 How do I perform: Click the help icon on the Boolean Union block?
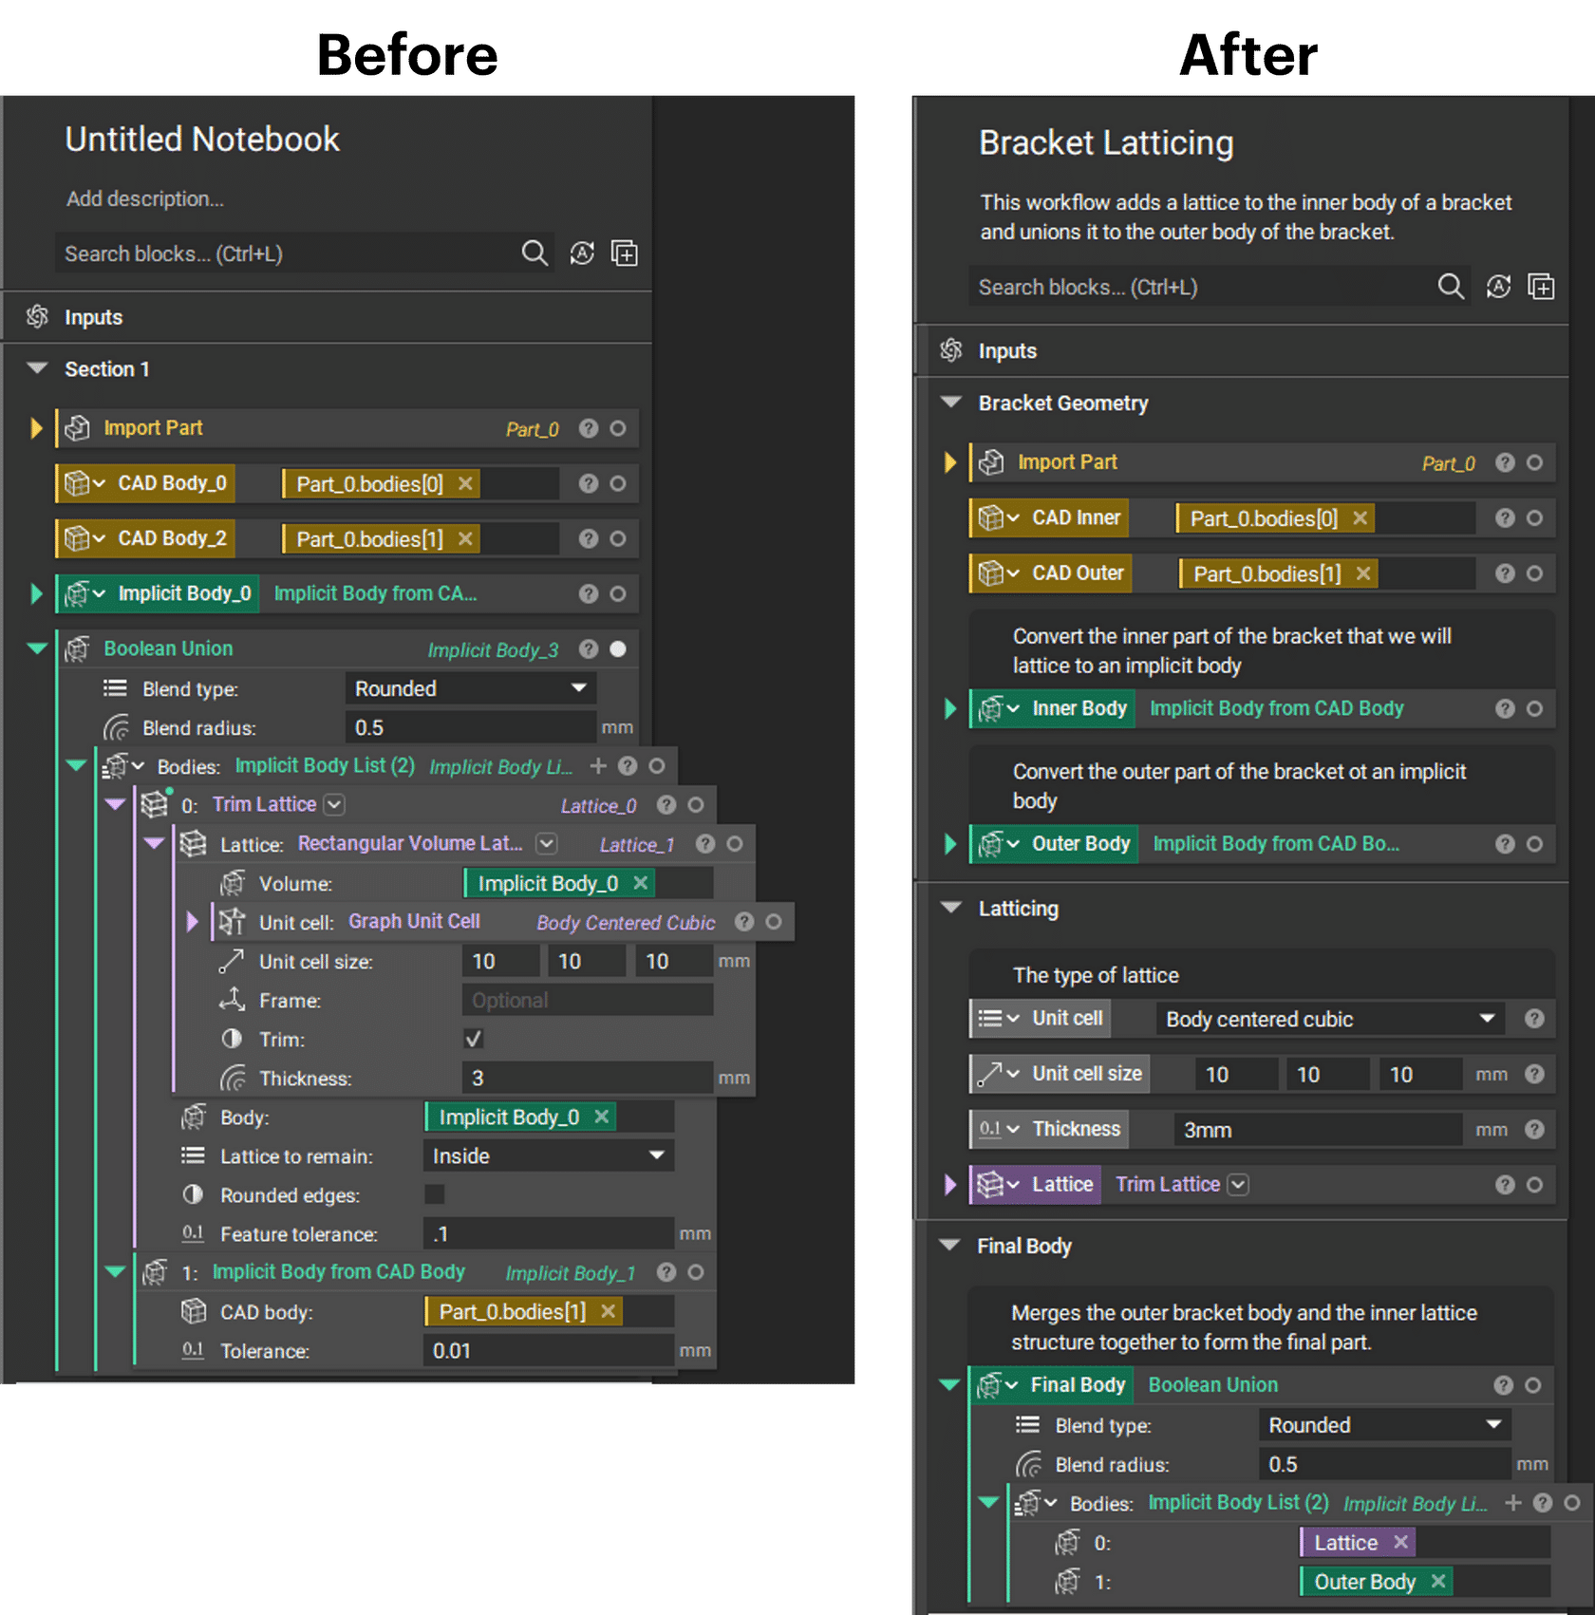[589, 649]
